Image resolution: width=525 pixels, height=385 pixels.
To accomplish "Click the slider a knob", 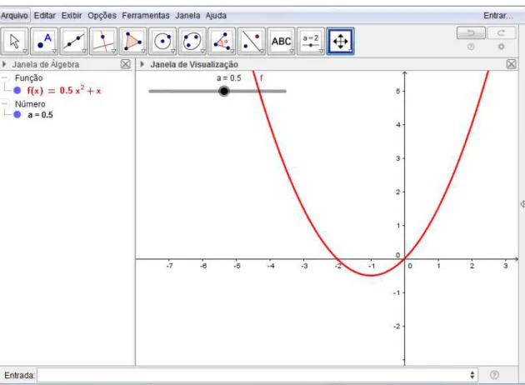I will tap(224, 91).
